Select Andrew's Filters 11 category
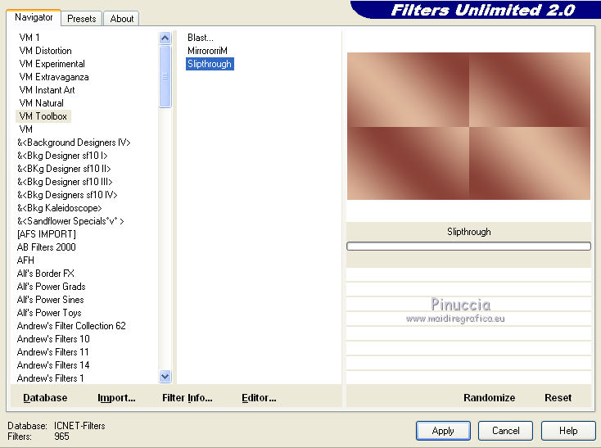Image resolution: width=601 pixels, height=448 pixels. (53, 352)
